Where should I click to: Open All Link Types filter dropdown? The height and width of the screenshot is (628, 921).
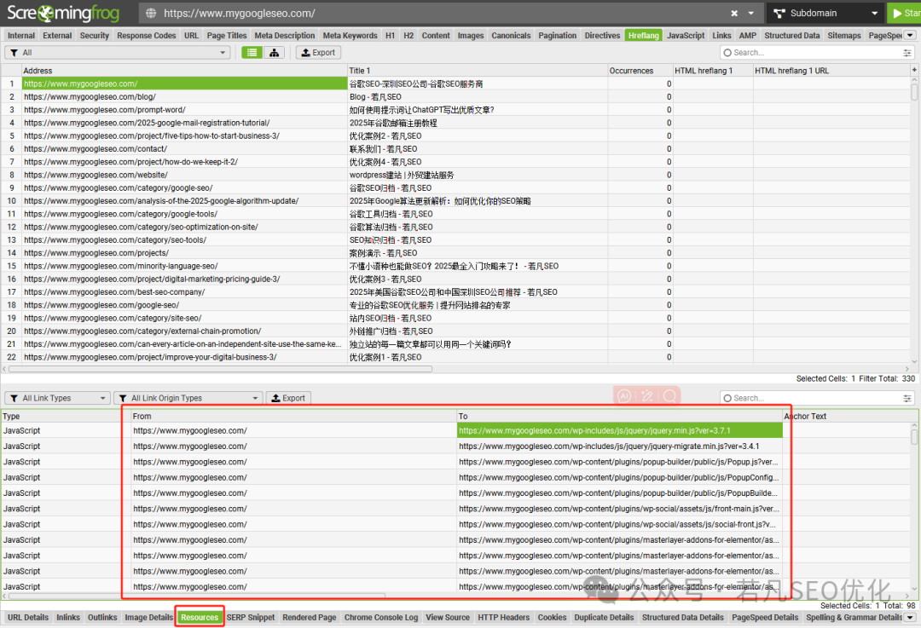click(x=58, y=398)
